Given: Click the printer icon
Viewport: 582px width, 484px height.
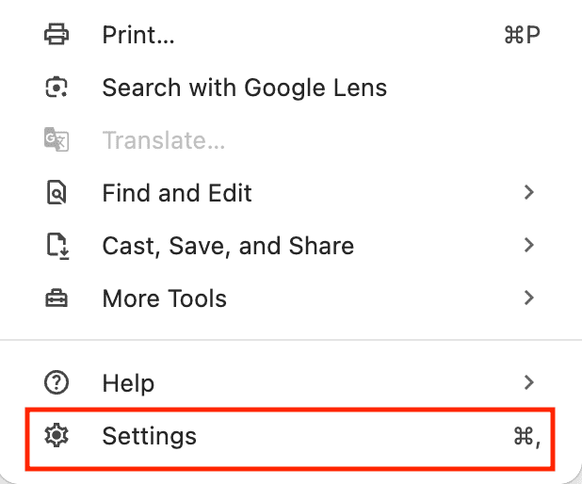Looking at the screenshot, I should tap(57, 36).
